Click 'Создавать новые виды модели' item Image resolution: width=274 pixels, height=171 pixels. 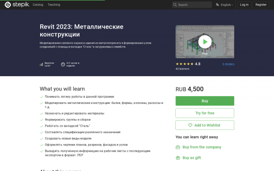click(x=68, y=138)
